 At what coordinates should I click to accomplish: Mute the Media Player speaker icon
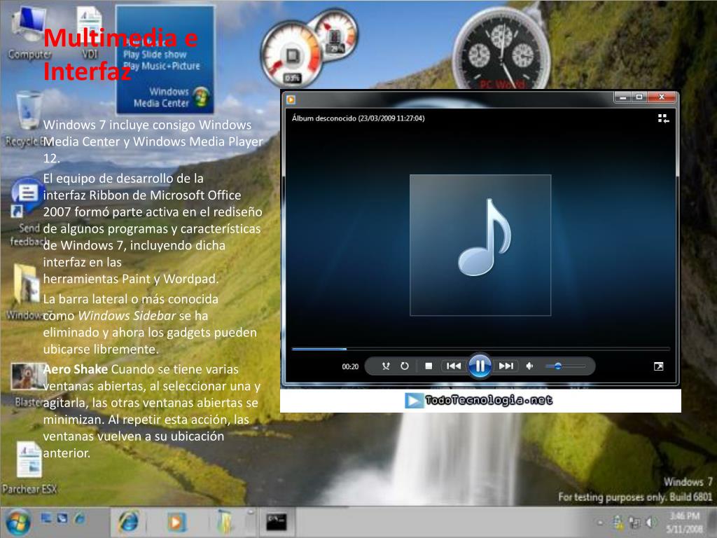pos(529,366)
